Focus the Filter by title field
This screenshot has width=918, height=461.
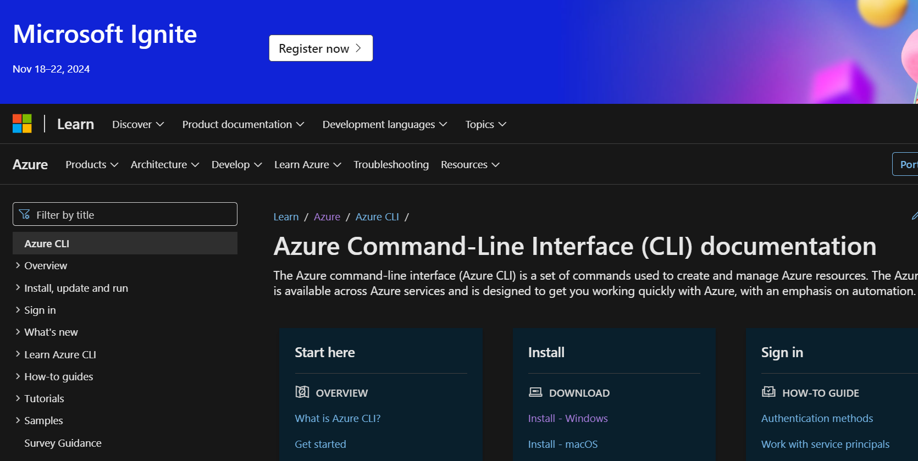pyautogui.click(x=125, y=214)
